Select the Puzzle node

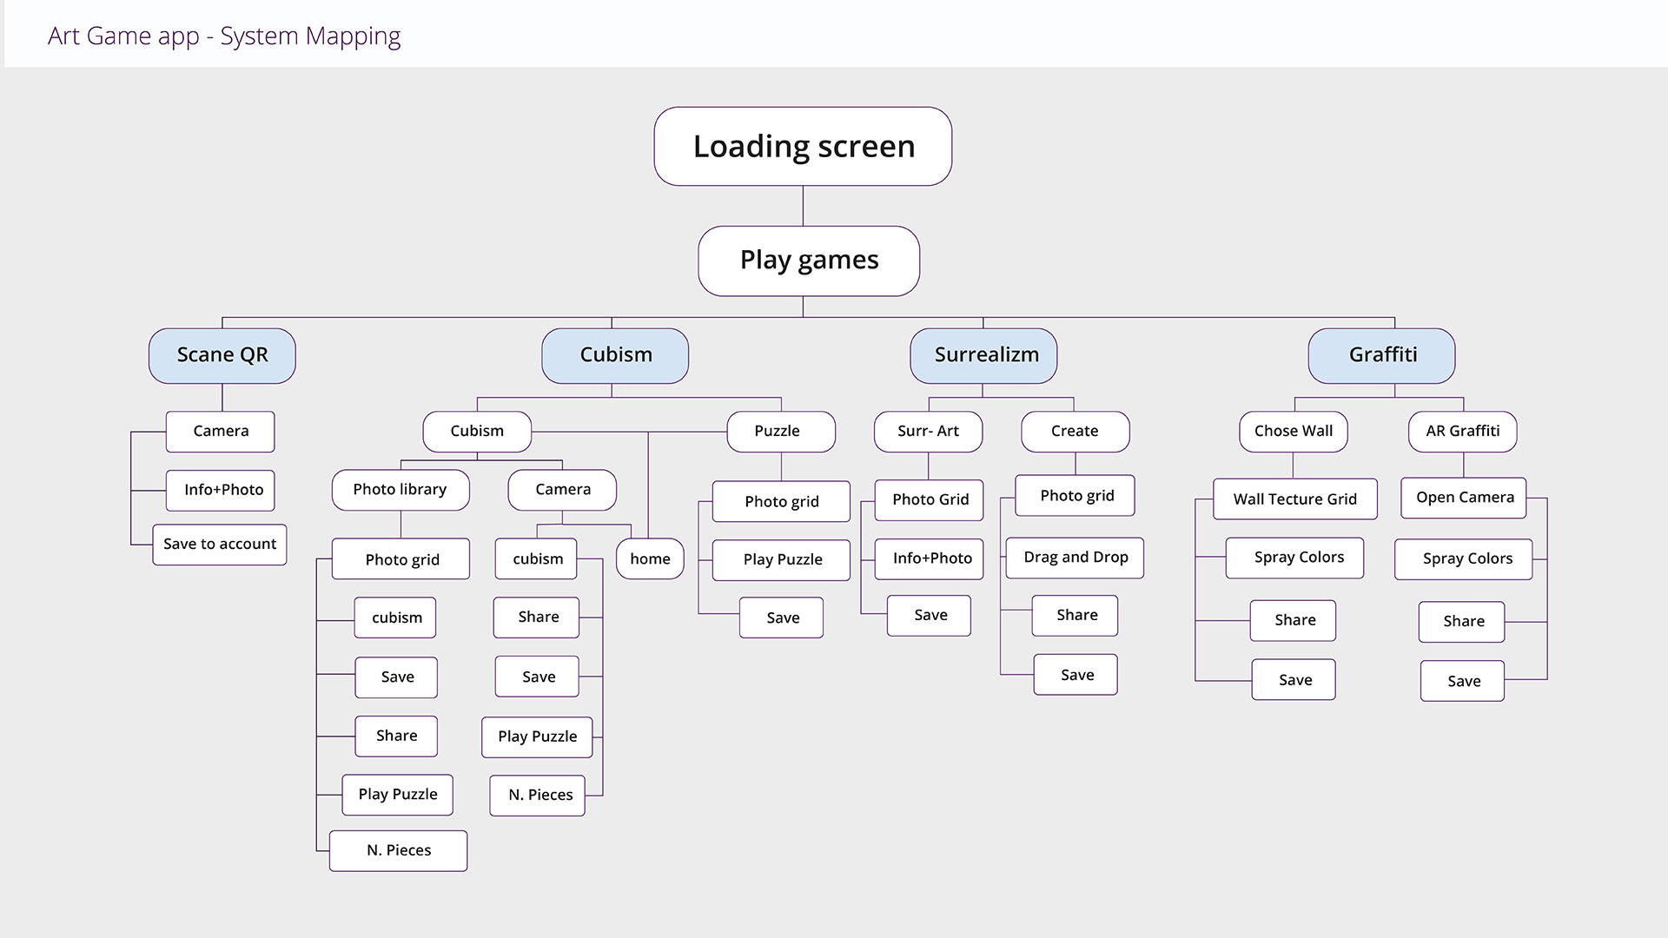[x=781, y=432]
